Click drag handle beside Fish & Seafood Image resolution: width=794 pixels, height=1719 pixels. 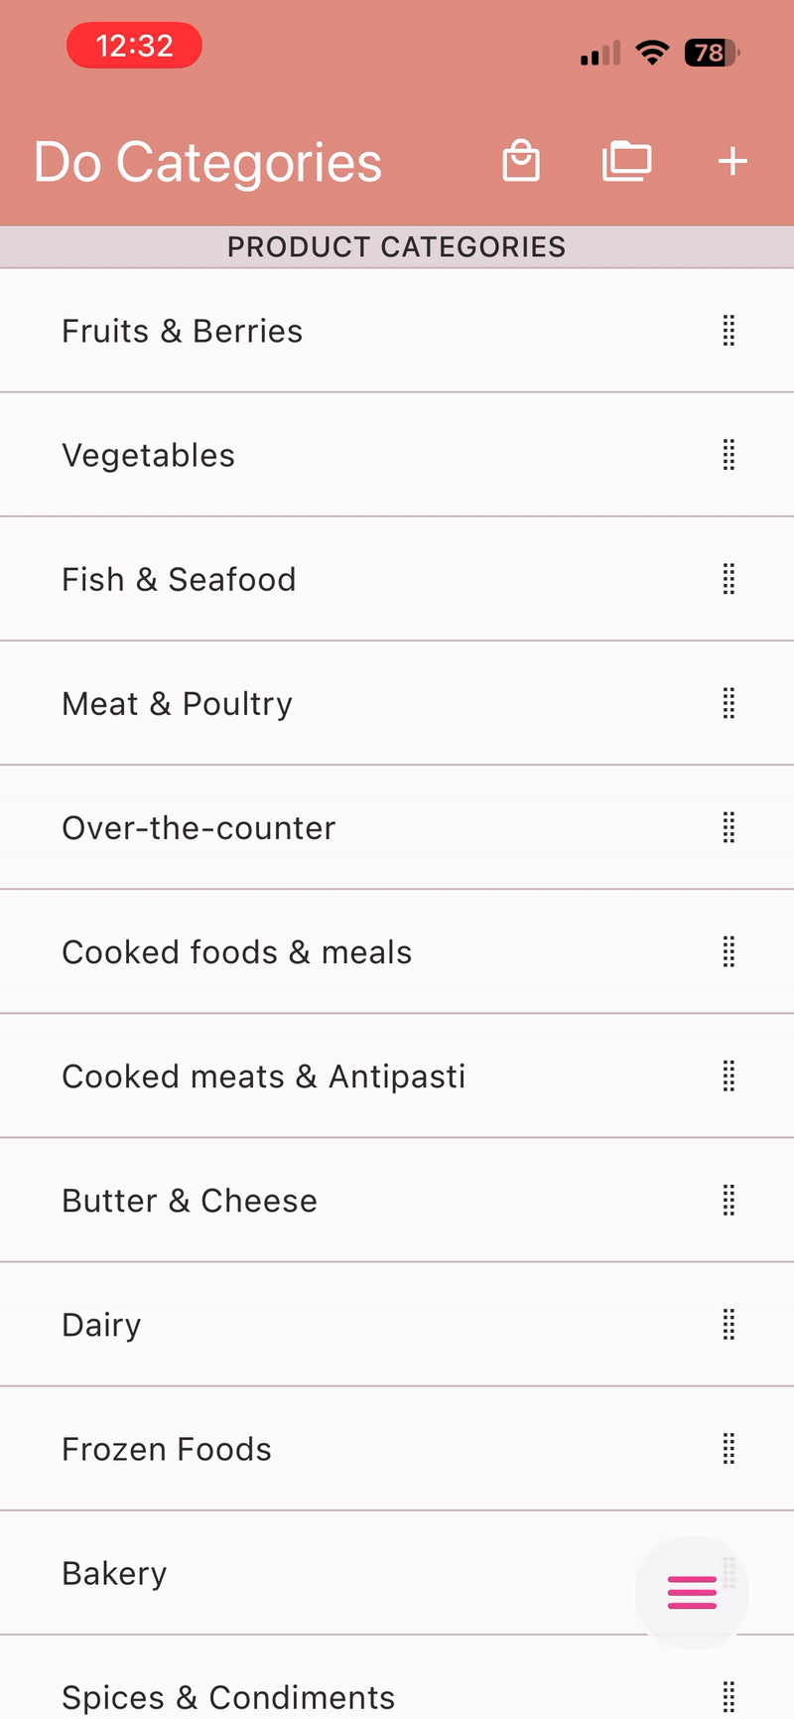tap(728, 579)
